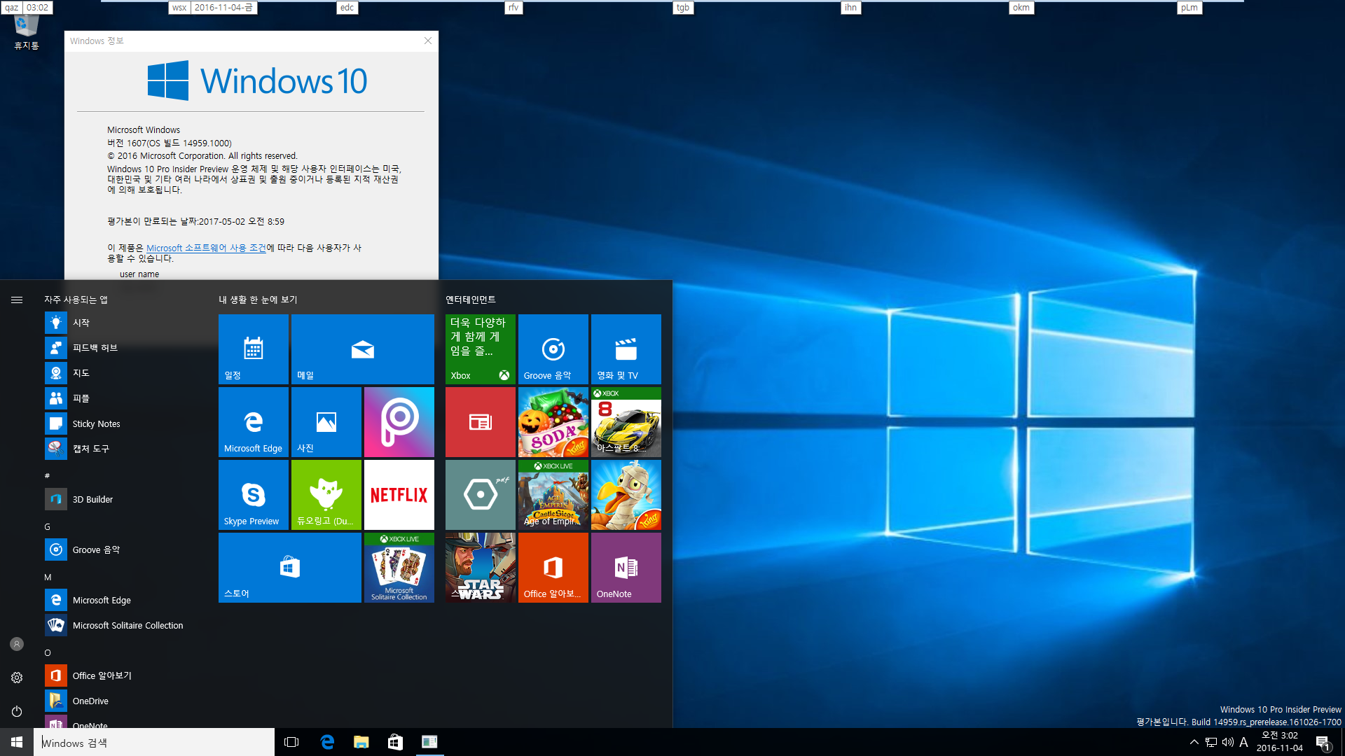Select 피드백 허브 from app list

click(126, 348)
